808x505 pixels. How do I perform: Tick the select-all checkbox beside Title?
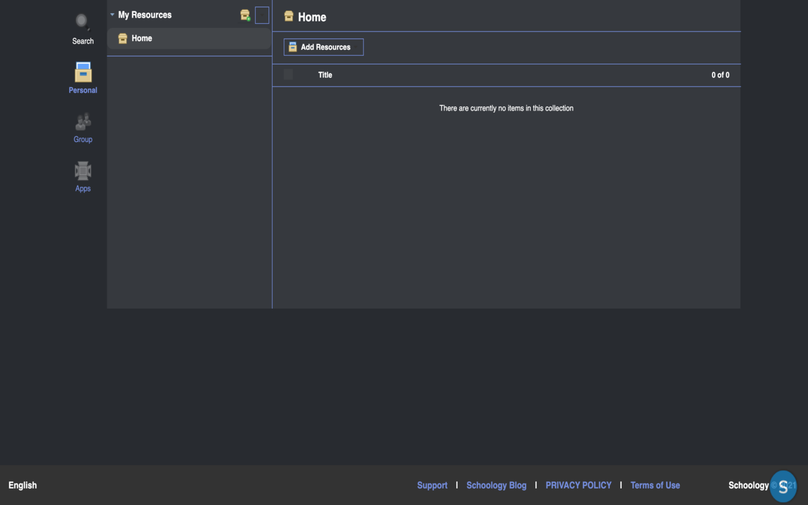coord(288,74)
